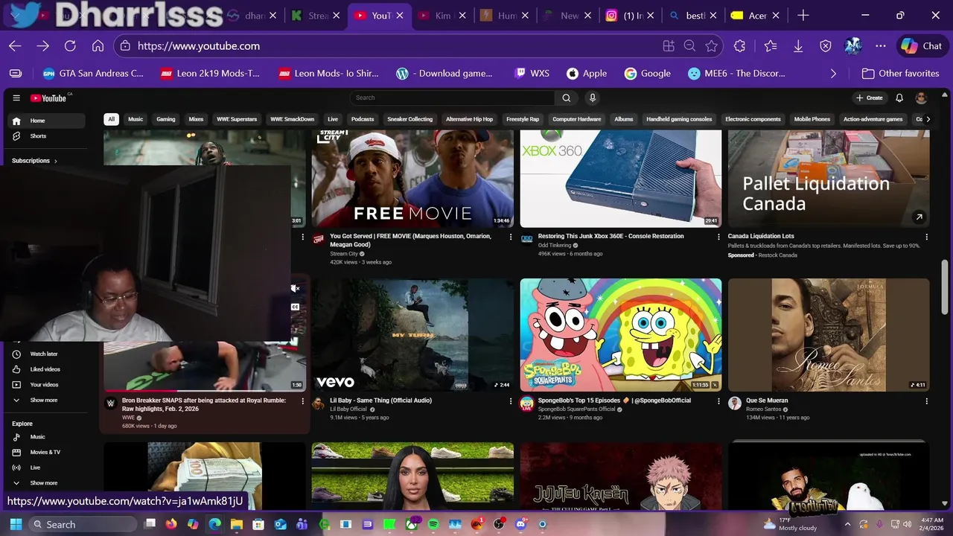Favorite this page with the star icon

(711, 46)
